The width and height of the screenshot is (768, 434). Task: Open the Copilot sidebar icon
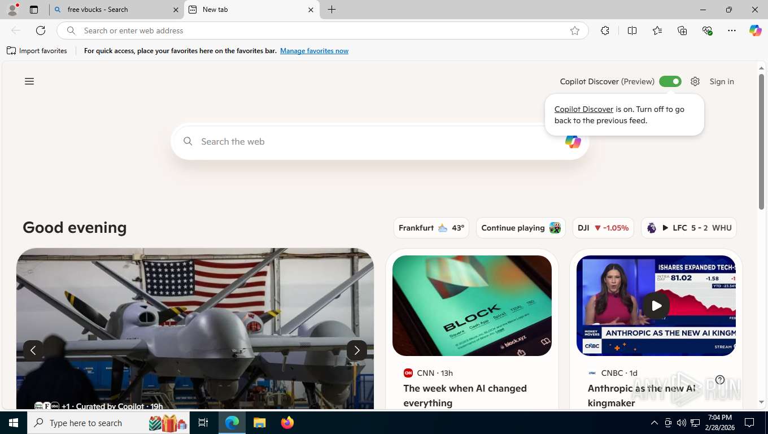click(x=756, y=31)
